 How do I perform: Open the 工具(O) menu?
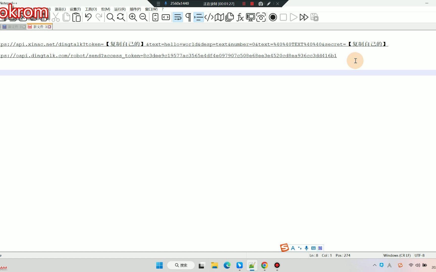click(91, 9)
